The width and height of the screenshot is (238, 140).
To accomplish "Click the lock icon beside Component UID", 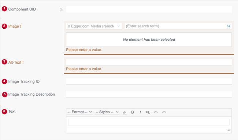I will 61,9.
